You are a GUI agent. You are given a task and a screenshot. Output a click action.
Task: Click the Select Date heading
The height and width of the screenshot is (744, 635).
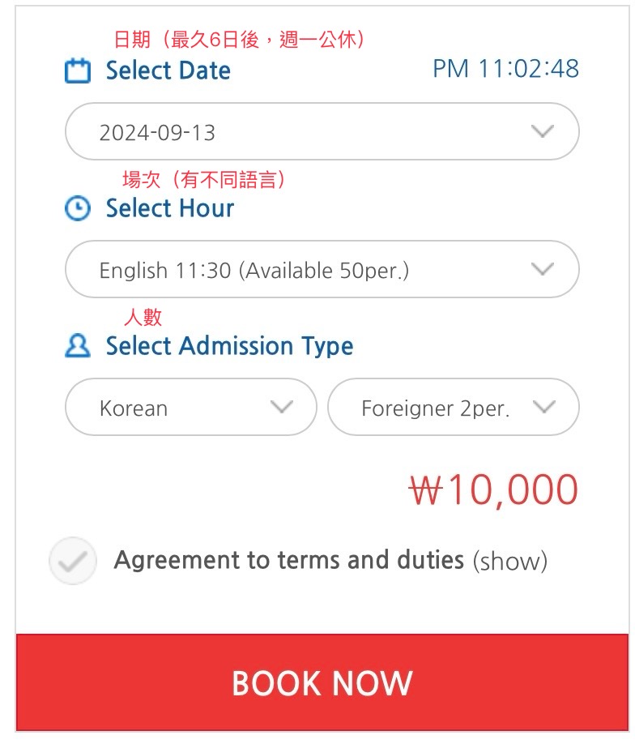point(168,71)
